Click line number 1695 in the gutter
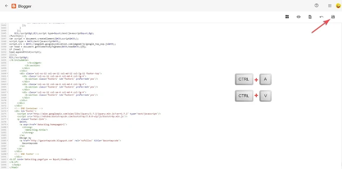This screenshot has width=342, height=169. (4, 167)
